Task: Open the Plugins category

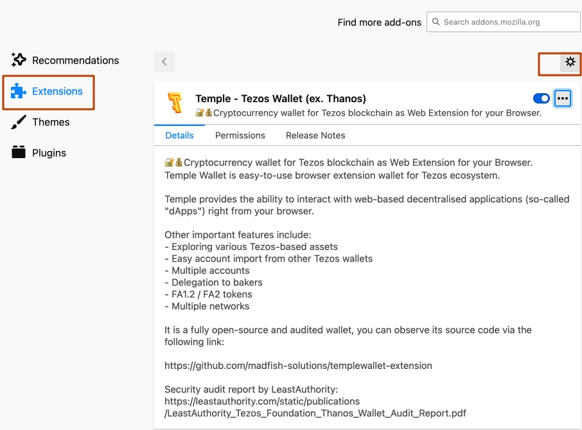Action: (x=49, y=153)
